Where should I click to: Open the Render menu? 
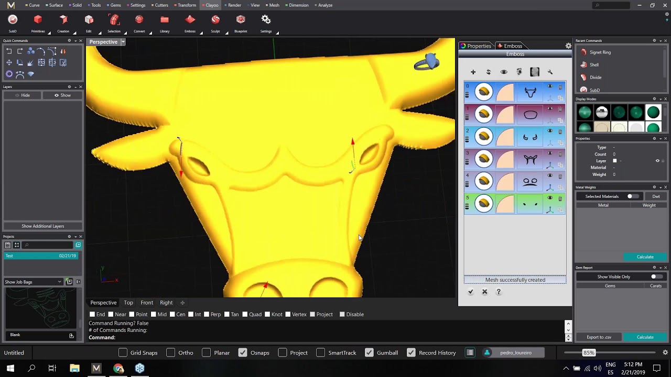point(233,5)
